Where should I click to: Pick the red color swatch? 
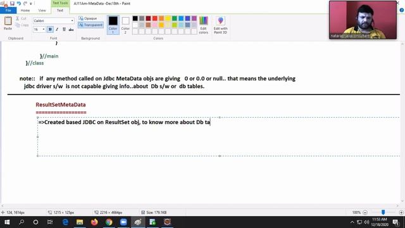point(154,18)
